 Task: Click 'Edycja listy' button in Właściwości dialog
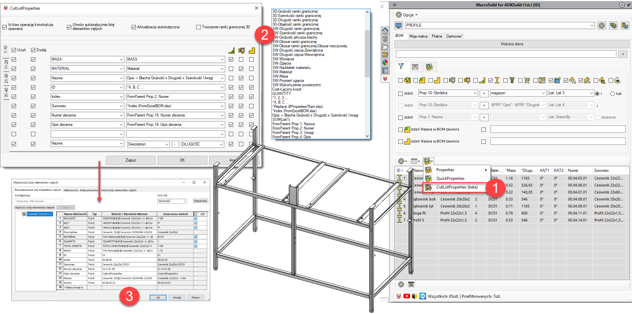pyautogui.click(x=201, y=201)
